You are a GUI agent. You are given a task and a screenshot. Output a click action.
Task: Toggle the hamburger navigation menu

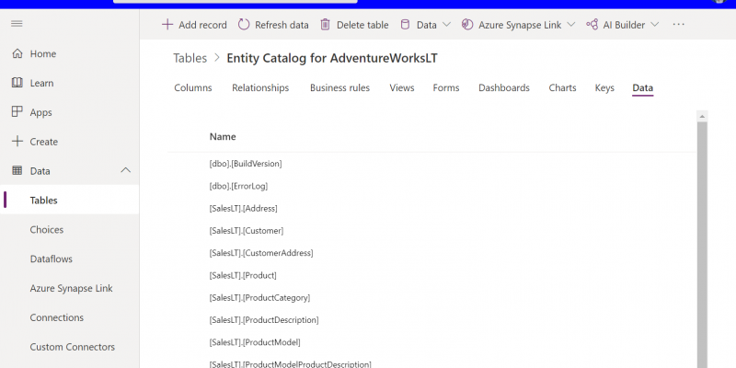[17, 24]
